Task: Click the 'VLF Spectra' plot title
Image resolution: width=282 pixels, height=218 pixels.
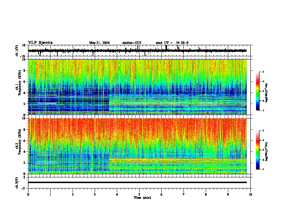Action: 40,43
